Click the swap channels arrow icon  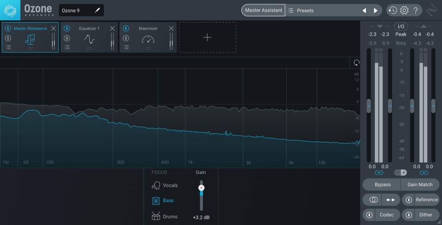[390, 200]
